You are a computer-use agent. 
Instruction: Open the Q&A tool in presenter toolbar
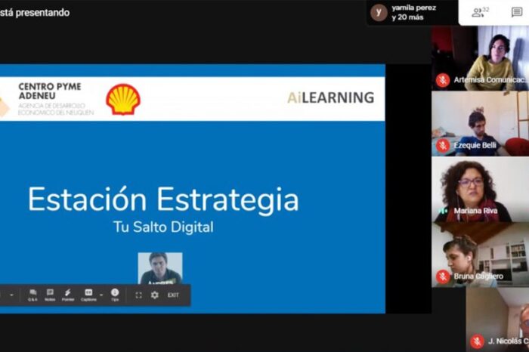tap(32, 295)
